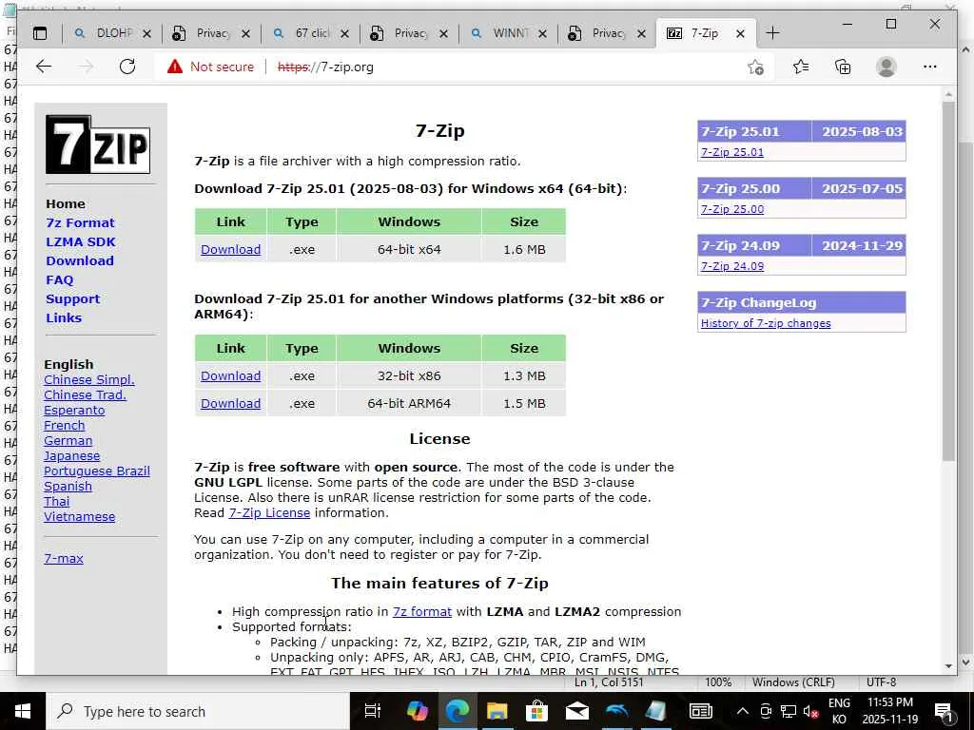974x730 pixels.
Task: Open Copilot from taskbar
Action: pyautogui.click(x=417, y=711)
